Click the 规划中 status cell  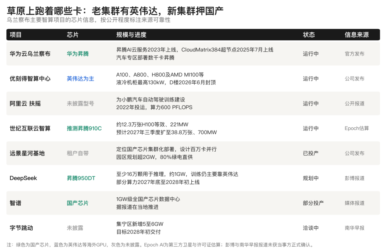pyautogui.click(x=311, y=178)
